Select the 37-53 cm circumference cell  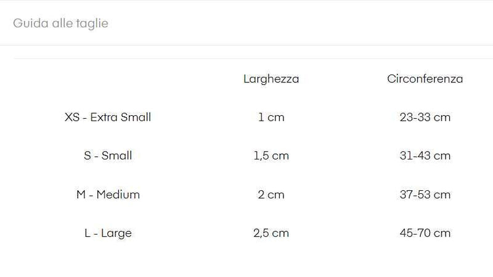tap(425, 195)
